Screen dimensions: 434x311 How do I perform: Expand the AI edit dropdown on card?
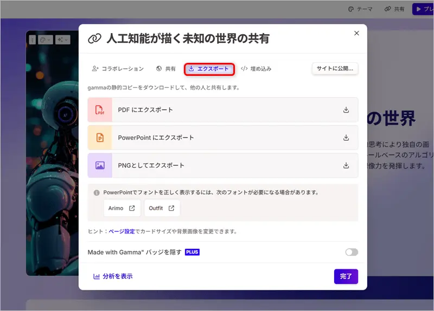(62, 40)
